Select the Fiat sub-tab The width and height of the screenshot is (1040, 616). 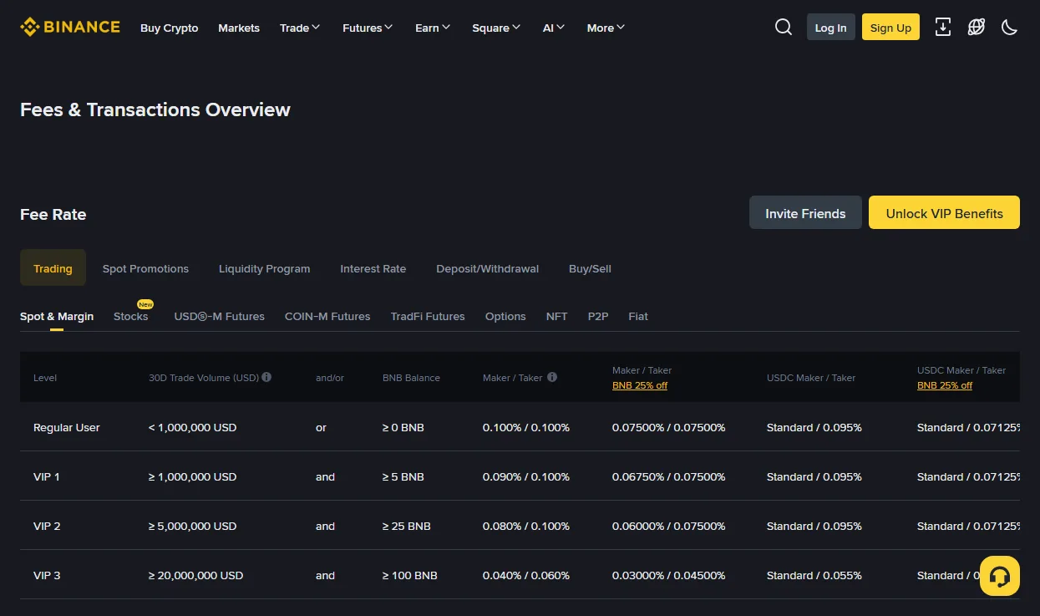tap(638, 316)
